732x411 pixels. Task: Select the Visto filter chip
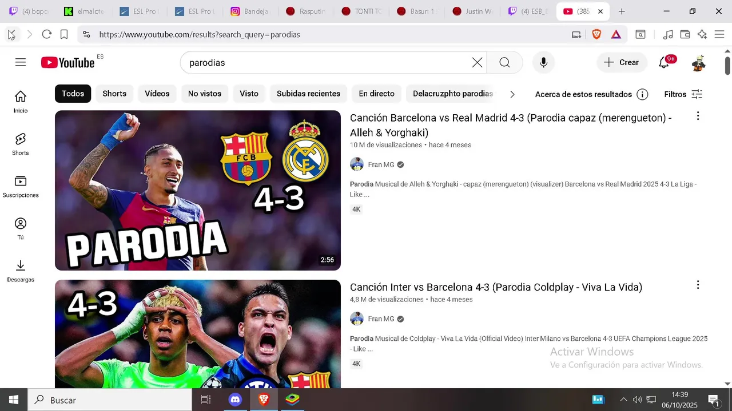point(249,94)
